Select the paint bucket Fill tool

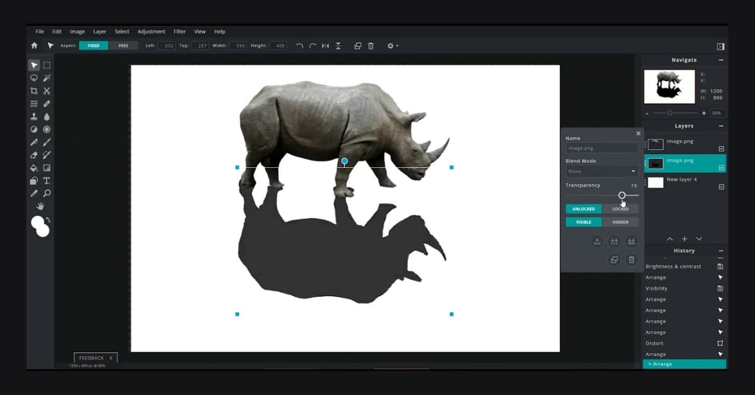pos(34,168)
